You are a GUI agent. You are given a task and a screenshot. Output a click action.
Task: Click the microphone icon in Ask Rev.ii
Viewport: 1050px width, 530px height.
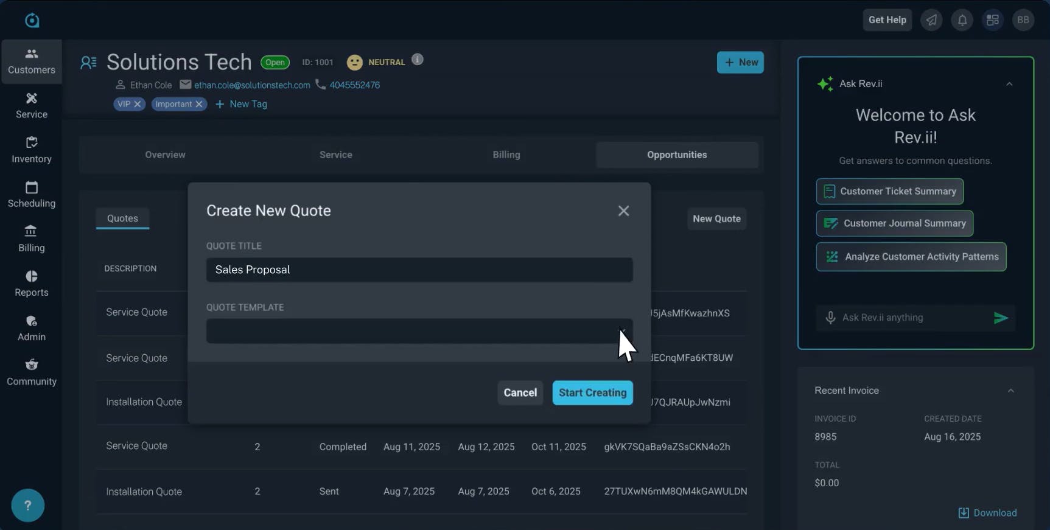point(830,318)
